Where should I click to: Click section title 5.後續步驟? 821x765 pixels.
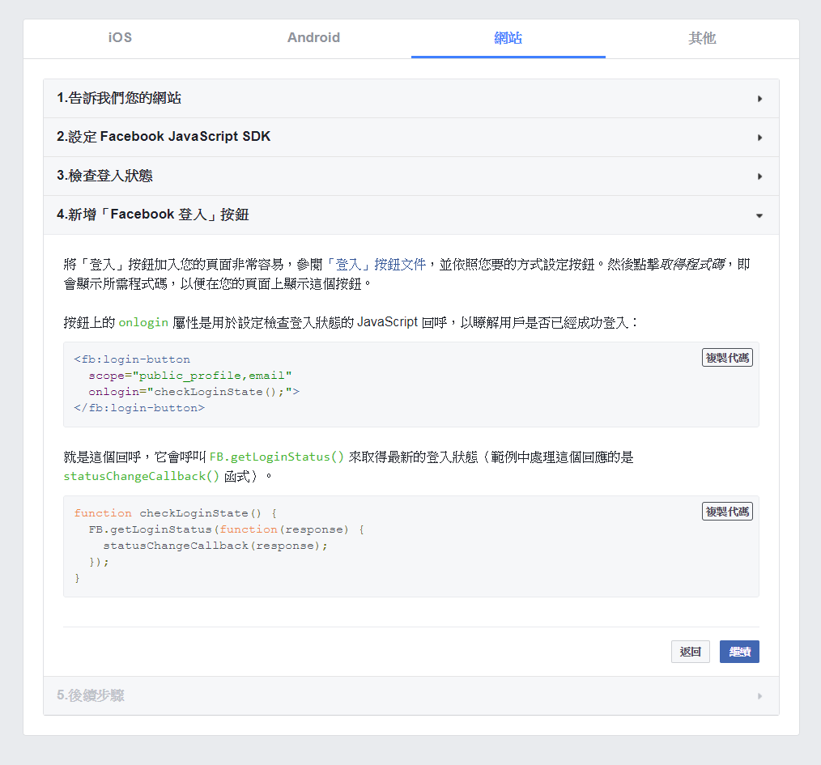(x=91, y=695)
